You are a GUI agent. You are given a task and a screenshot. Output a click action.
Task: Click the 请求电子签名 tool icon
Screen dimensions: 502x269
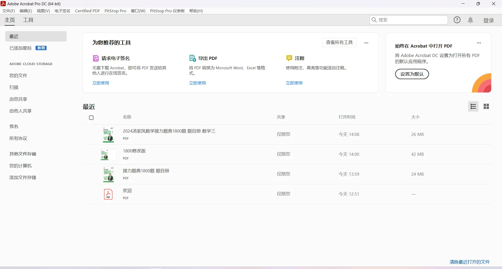96,58
